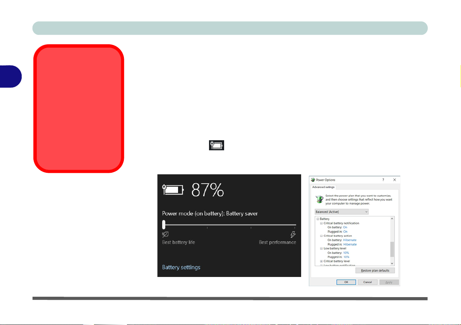Click the Power Options title bar icon
Viewport: 461px width, 325px height.
tap(313, 180)
